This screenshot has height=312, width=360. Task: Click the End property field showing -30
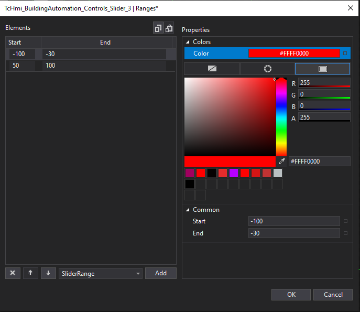[294, 233]
